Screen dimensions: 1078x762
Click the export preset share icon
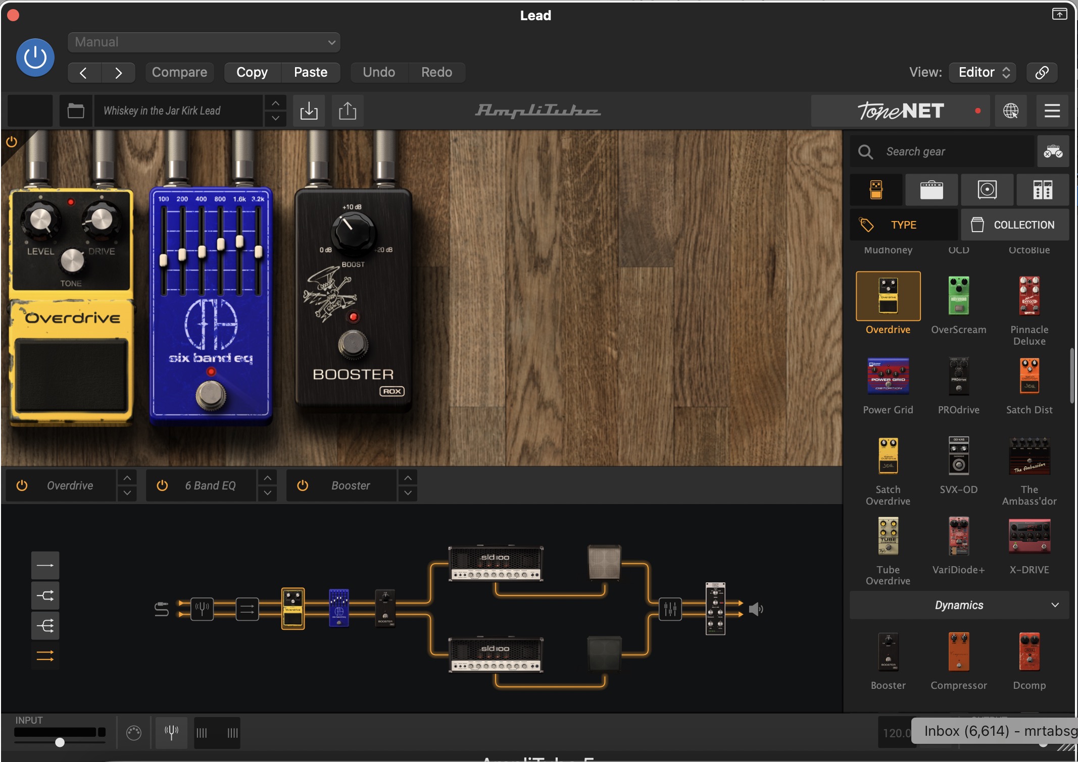click(348, 111)
